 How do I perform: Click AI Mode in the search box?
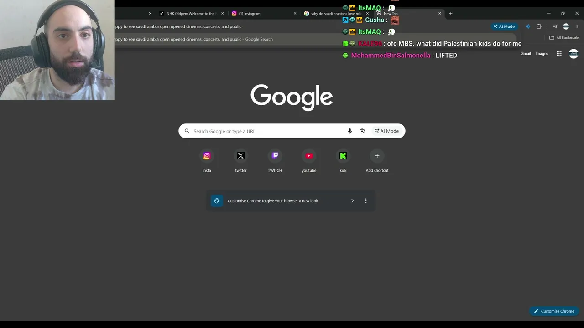387,131
